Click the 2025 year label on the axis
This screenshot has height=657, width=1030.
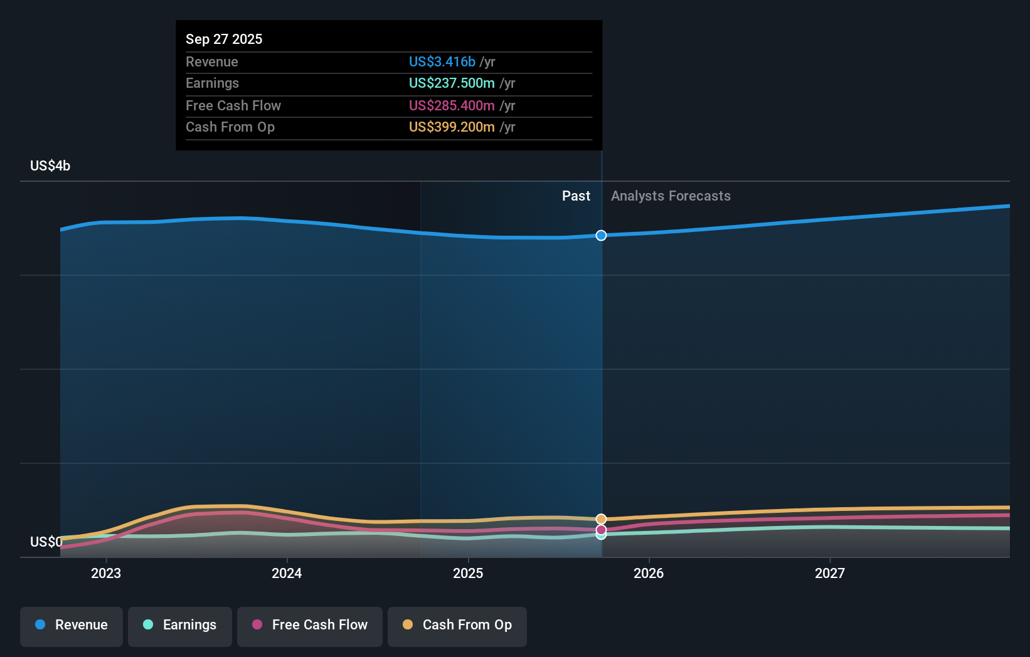(469, 572)
